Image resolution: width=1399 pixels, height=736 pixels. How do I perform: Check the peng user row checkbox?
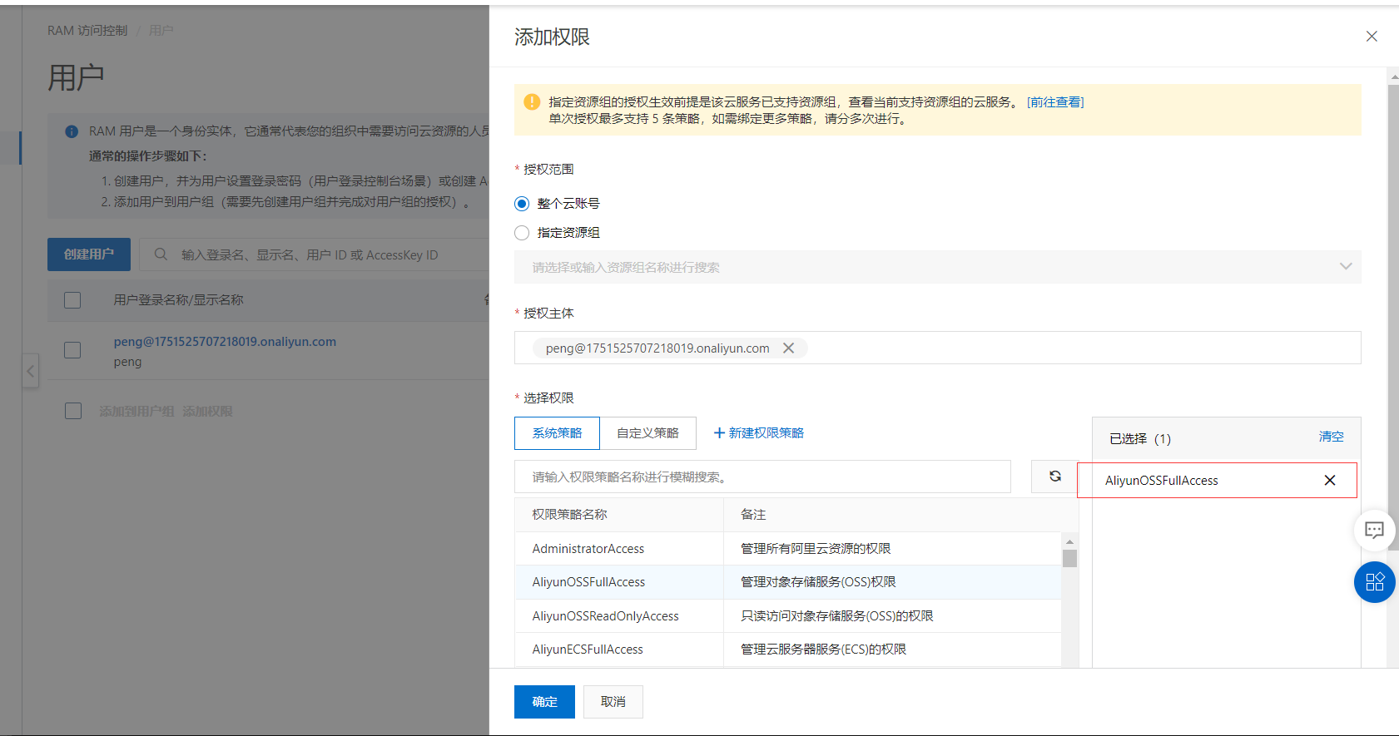point(72,350)
